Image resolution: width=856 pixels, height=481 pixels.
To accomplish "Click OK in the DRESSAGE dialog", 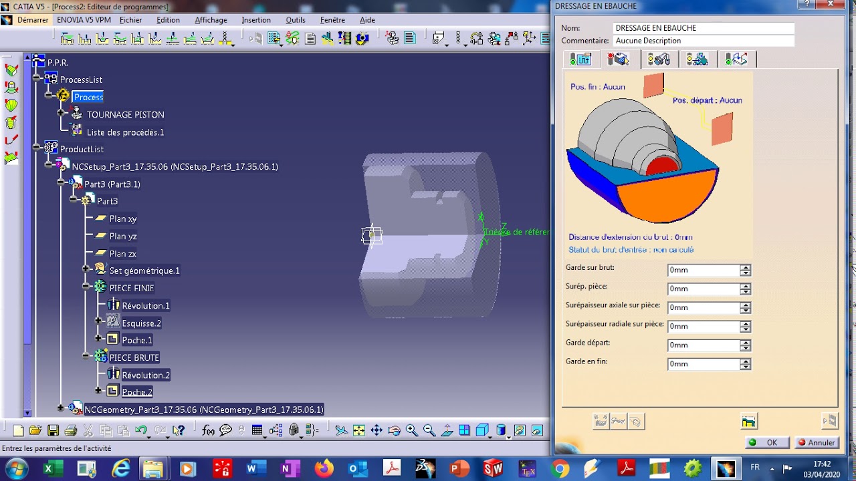I will [x=767, y=442].
